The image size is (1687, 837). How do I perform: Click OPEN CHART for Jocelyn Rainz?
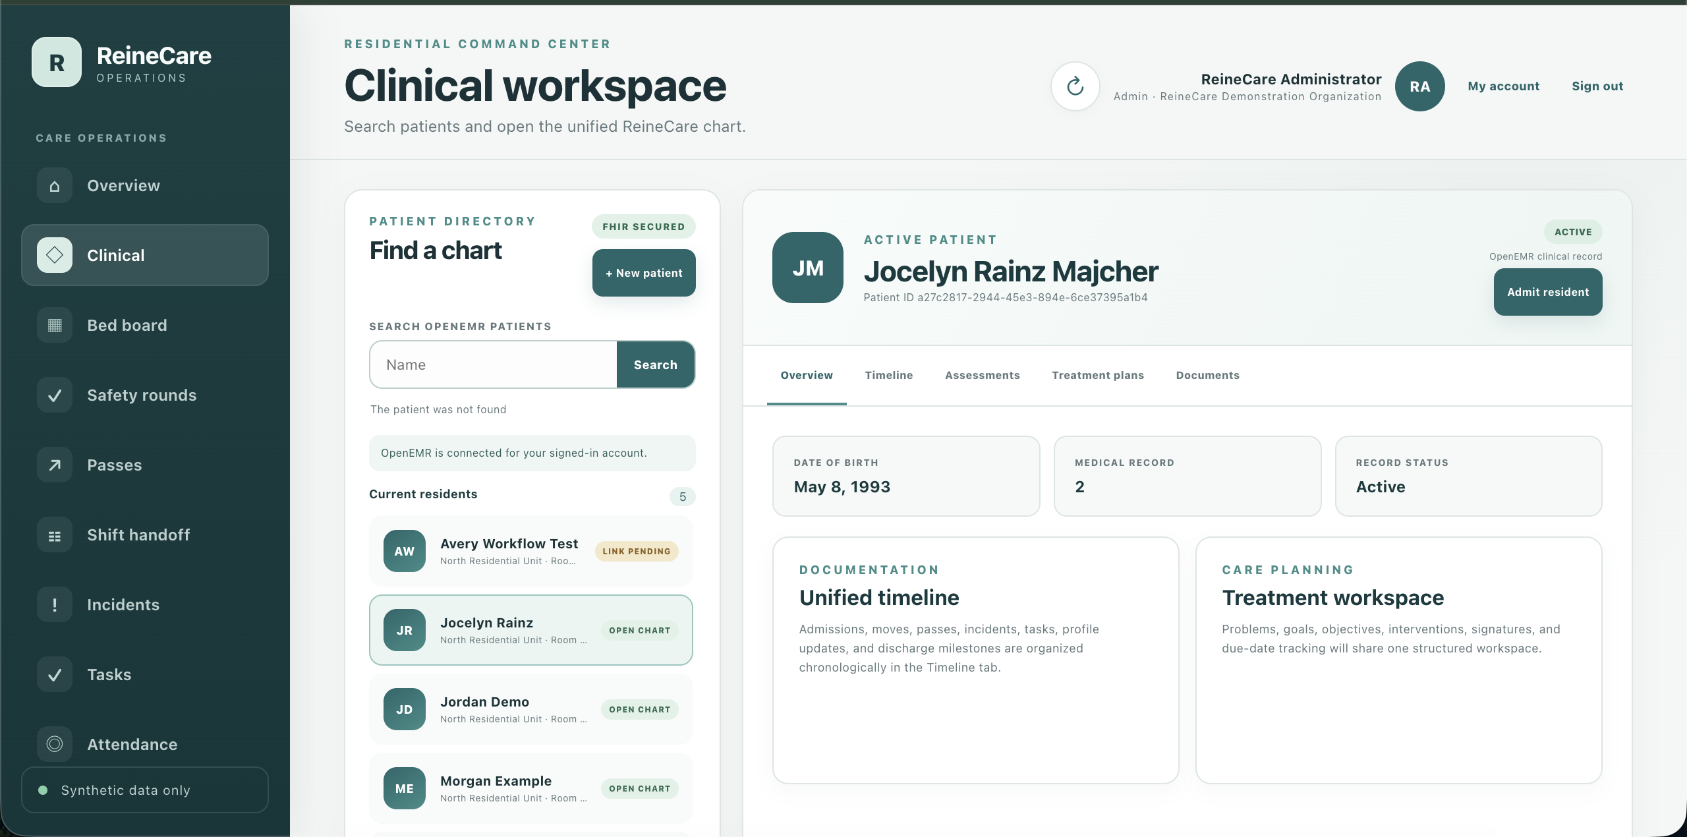click(x=639, y=630)
